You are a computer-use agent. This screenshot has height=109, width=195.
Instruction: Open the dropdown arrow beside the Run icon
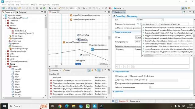click(47, 8)
